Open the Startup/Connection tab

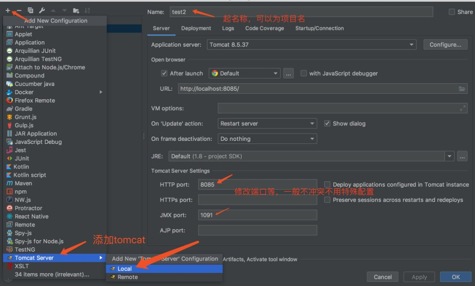[x=319, y=28]
